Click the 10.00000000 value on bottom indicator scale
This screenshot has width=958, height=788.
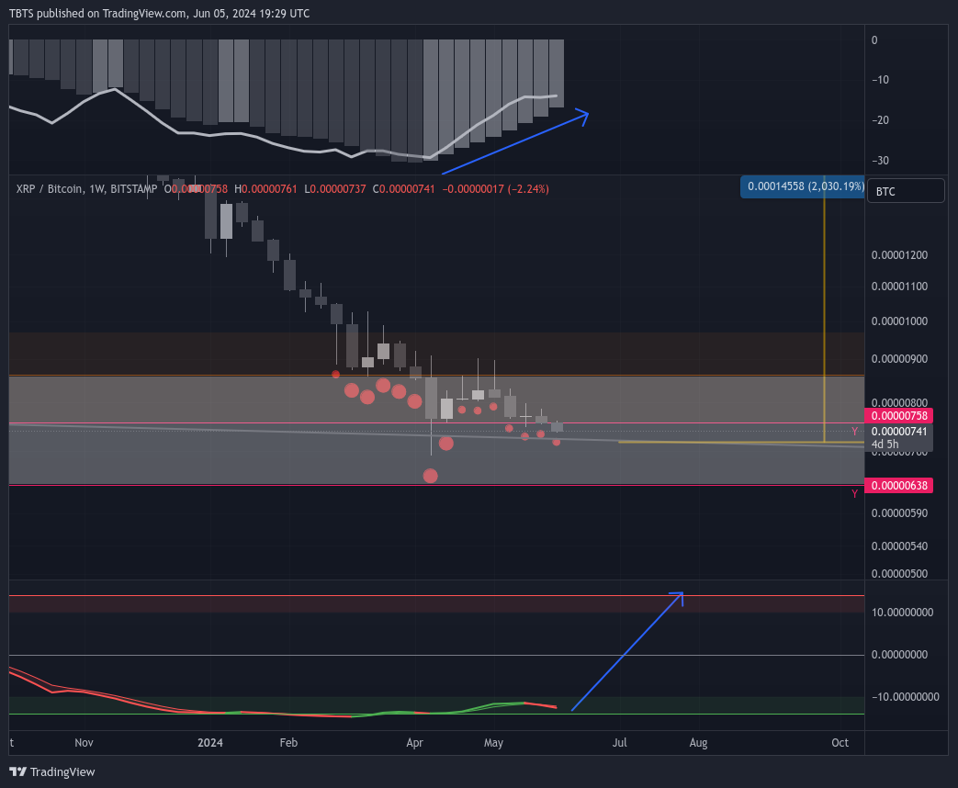pos(902,613)
